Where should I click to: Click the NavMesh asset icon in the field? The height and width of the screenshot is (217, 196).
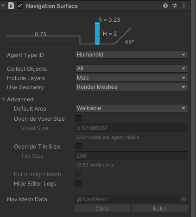79,199
